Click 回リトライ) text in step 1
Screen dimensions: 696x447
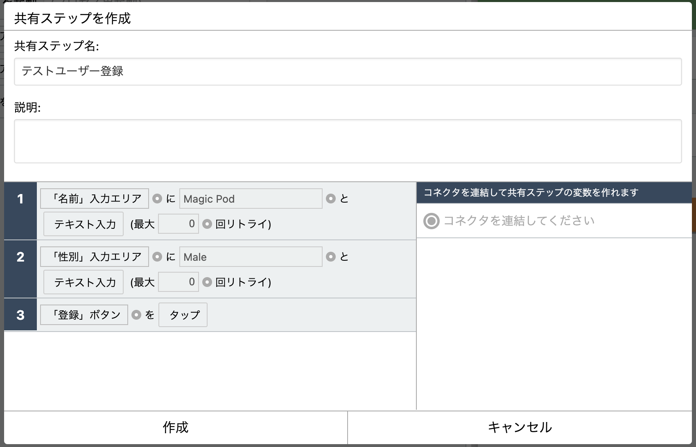pyautogui.click(x=243, y=224)
